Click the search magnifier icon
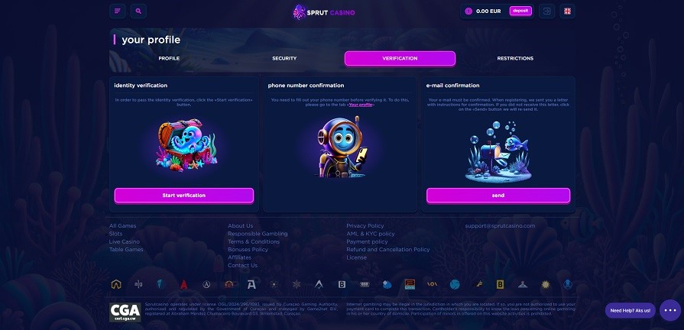 [138, 11]
